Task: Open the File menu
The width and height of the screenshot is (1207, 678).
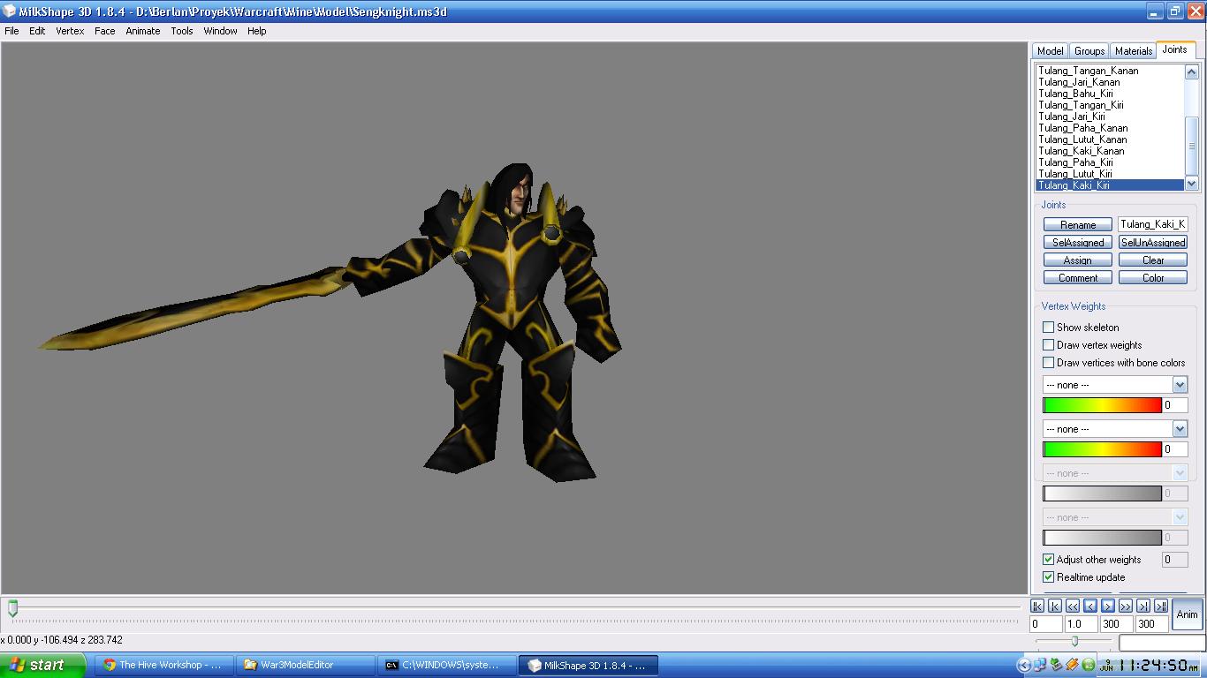Action: point(11,31)
